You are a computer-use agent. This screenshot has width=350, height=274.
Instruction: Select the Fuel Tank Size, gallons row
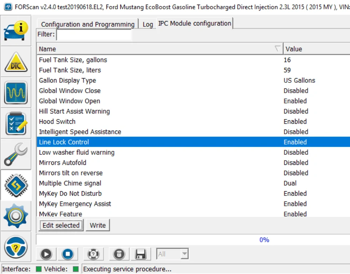(193, 60)
